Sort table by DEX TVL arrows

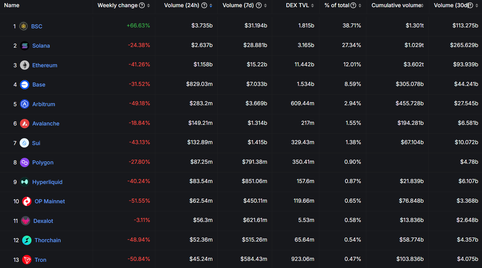coord(312,6)
